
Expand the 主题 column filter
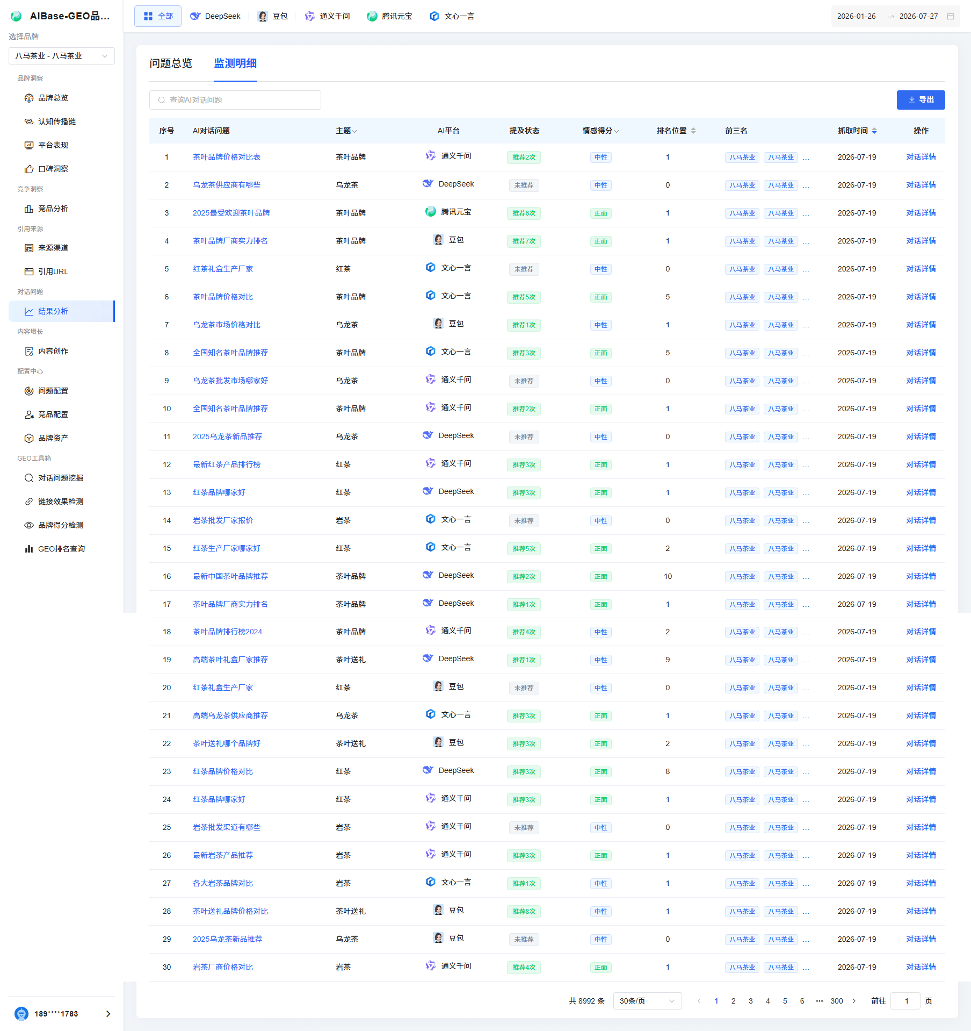(354, 131)
